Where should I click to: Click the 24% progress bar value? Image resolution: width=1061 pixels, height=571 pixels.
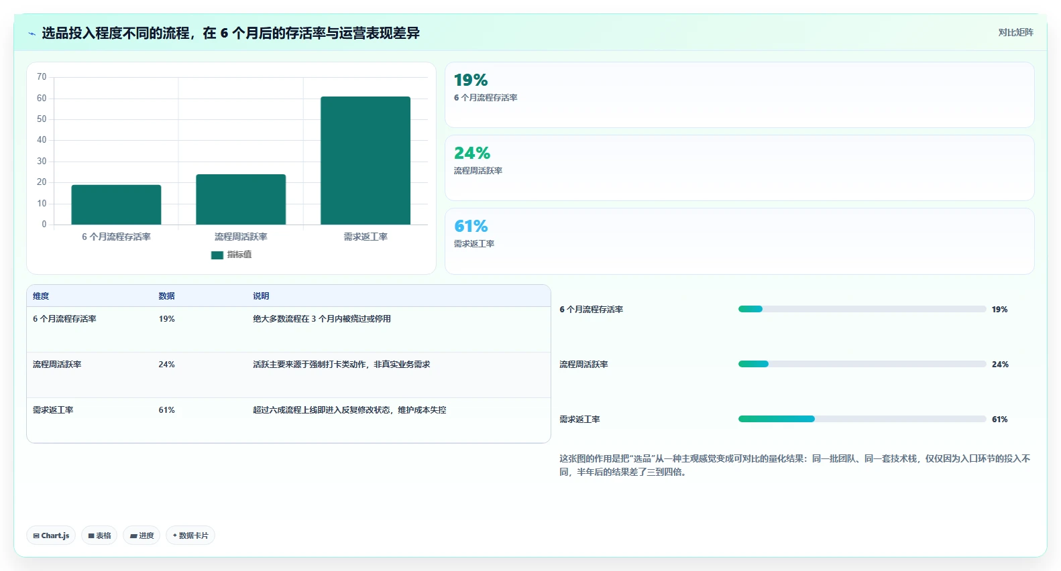point(1000,365)
